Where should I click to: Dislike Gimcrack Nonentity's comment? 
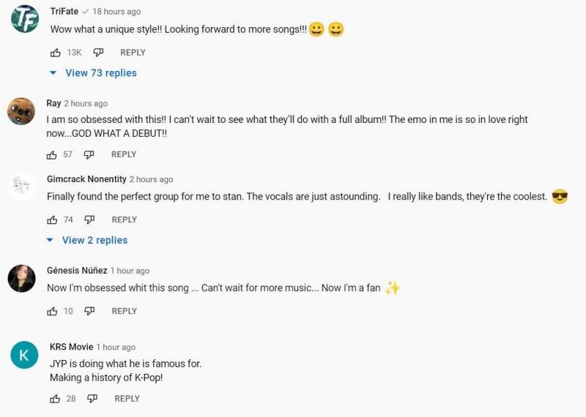tap(89, 219)
